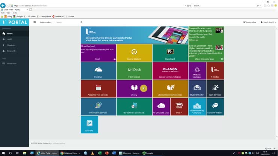Open ISD Home favorites link
The image size is (278, 156).
(31, 16)
